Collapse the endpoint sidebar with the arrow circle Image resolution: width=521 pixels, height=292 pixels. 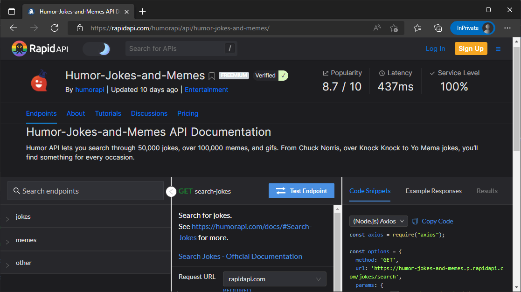coord(171,191)
